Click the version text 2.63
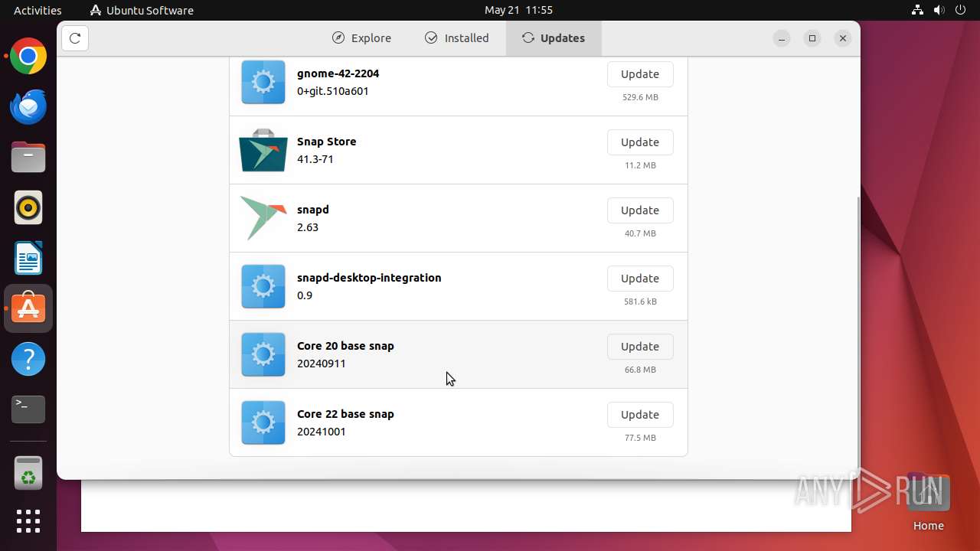Screen dimensions: 980x551 pyautogui.click(x=308, y=227)
